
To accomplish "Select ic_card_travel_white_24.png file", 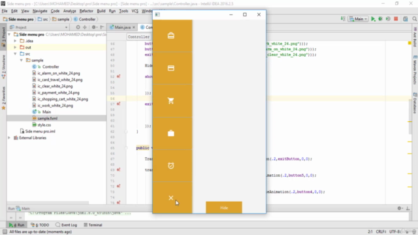I will (59, 80).
